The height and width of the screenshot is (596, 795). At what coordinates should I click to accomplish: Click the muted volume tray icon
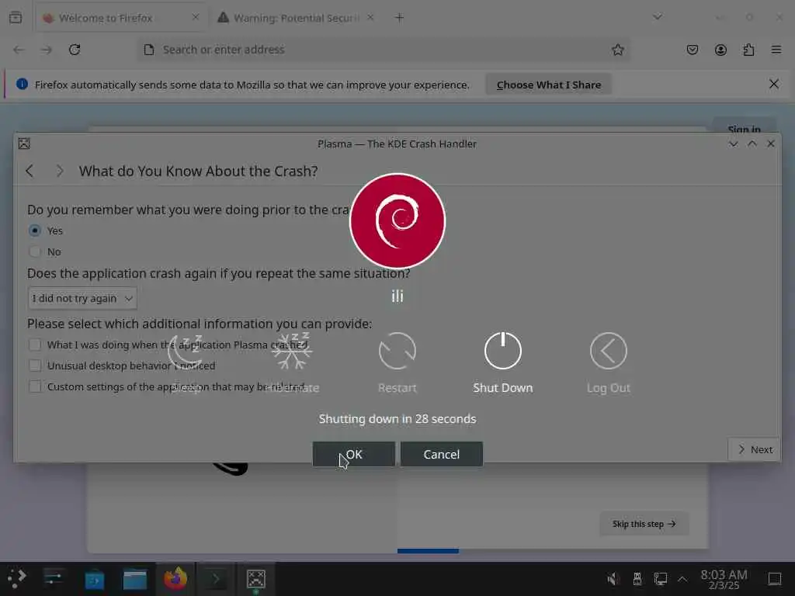(613, 579)
